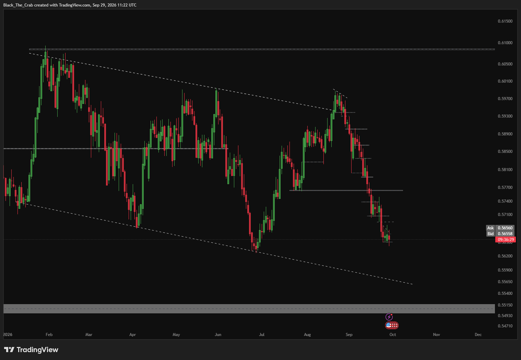
Task: Click the 2026 label on time axis
Action: (8, 334)
